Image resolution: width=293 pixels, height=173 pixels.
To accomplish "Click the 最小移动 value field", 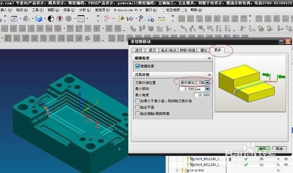I will tap(187, 89).
